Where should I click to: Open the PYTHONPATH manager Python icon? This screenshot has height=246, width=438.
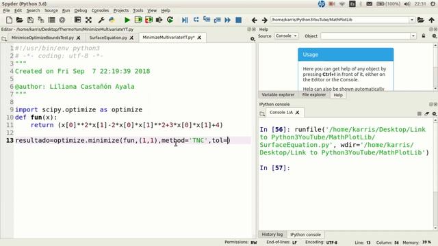tap(112, 20)
